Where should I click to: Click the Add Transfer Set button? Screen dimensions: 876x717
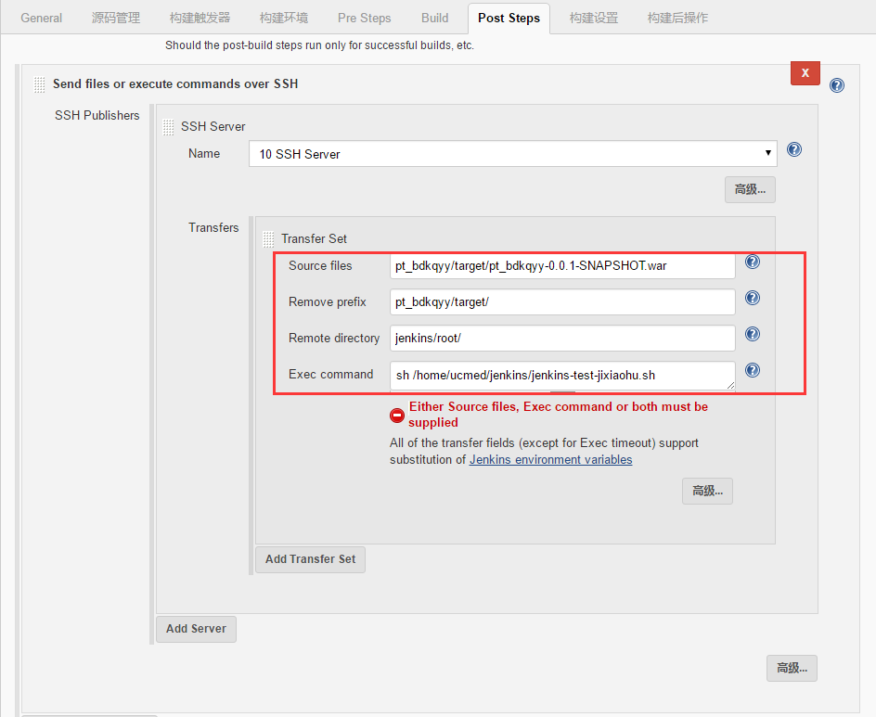click(310, 559)
